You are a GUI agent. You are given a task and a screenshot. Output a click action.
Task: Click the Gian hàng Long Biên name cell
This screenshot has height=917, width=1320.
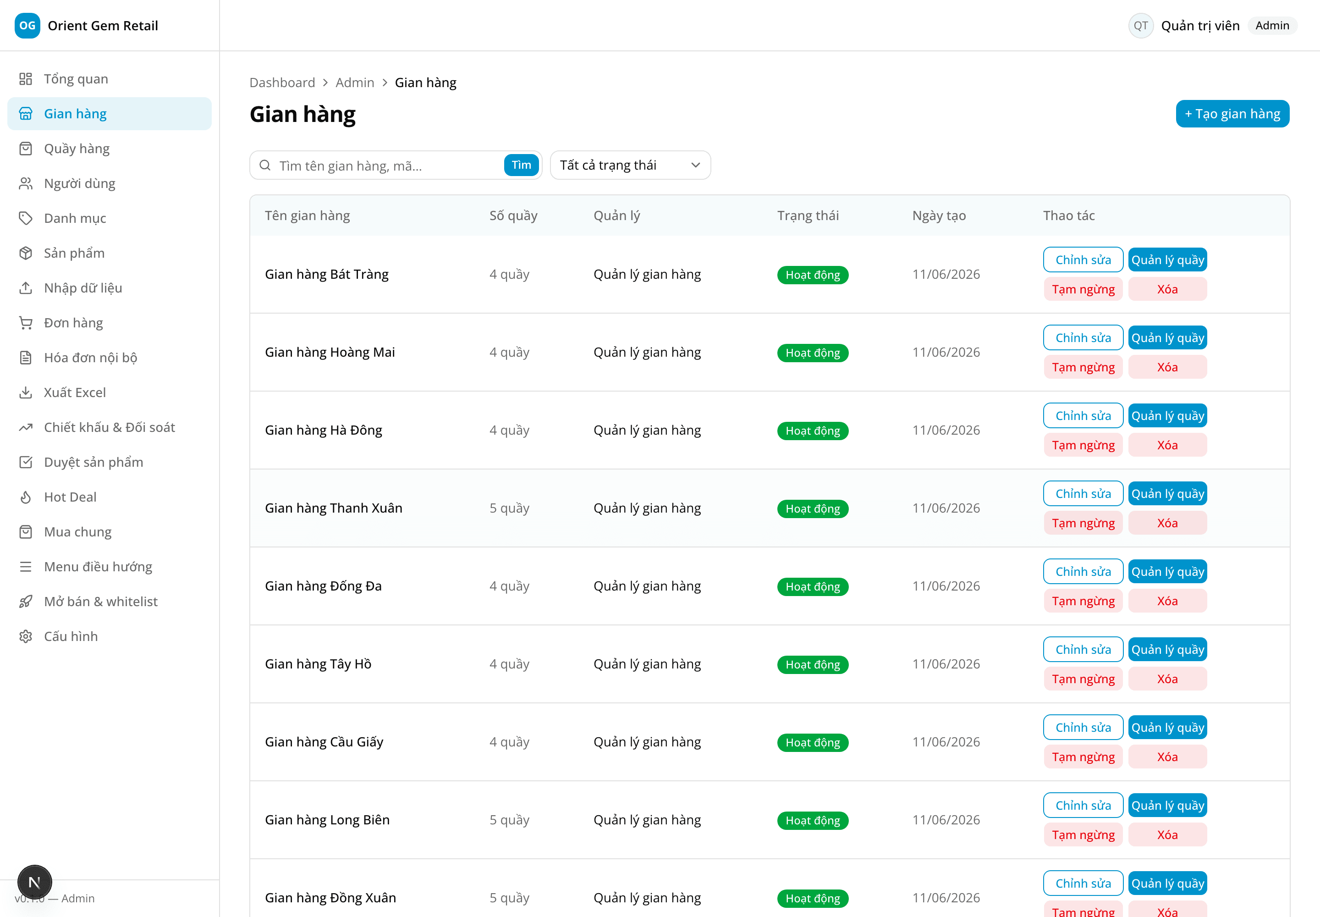327,820
